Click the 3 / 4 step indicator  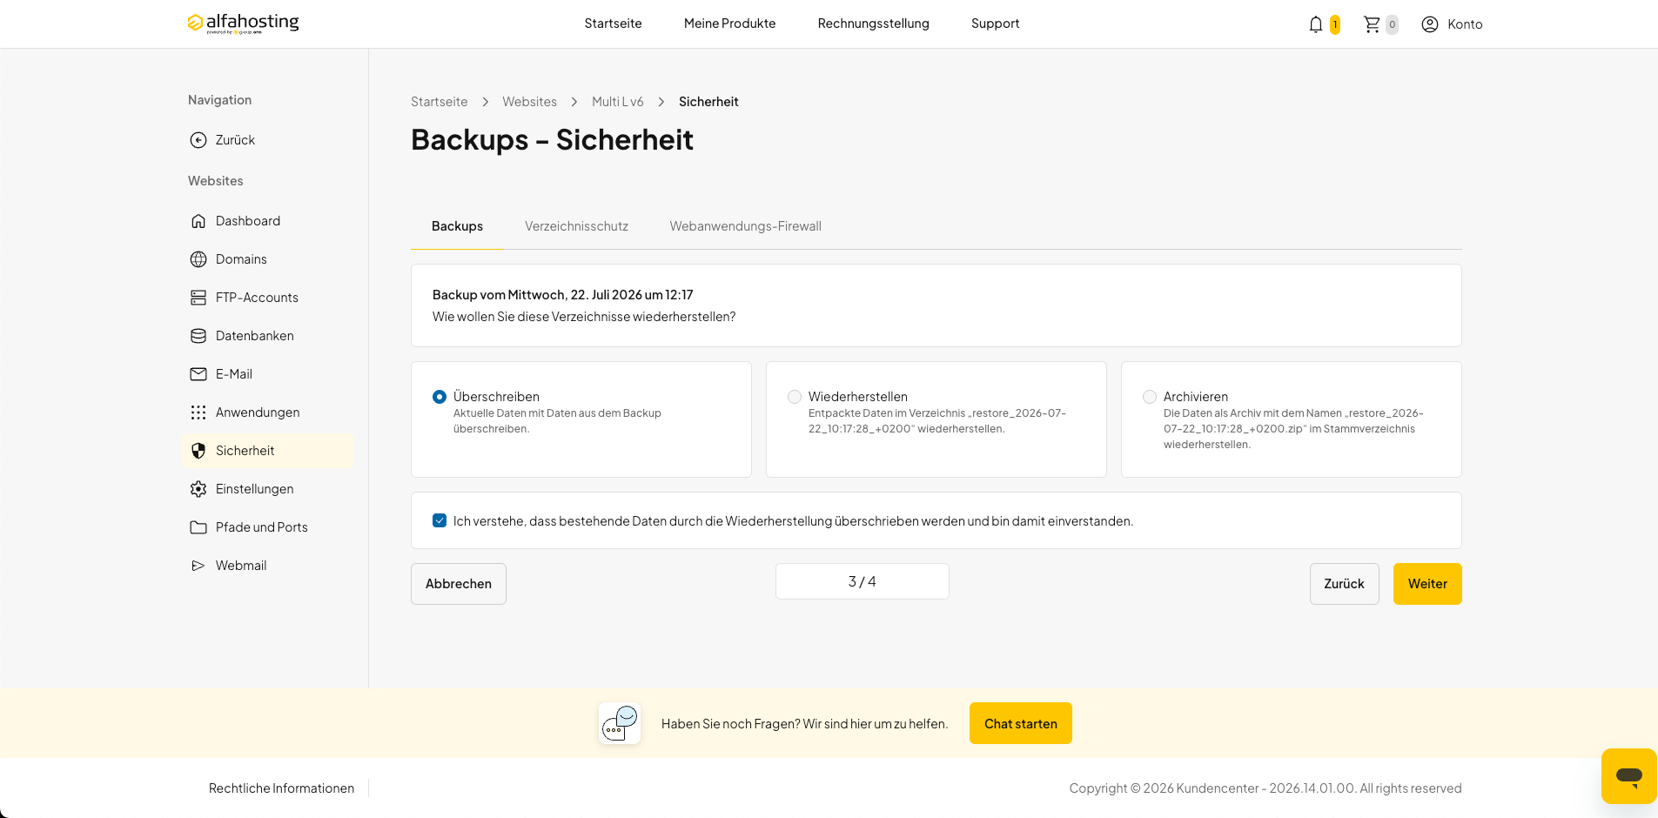(x=862, y=581)
